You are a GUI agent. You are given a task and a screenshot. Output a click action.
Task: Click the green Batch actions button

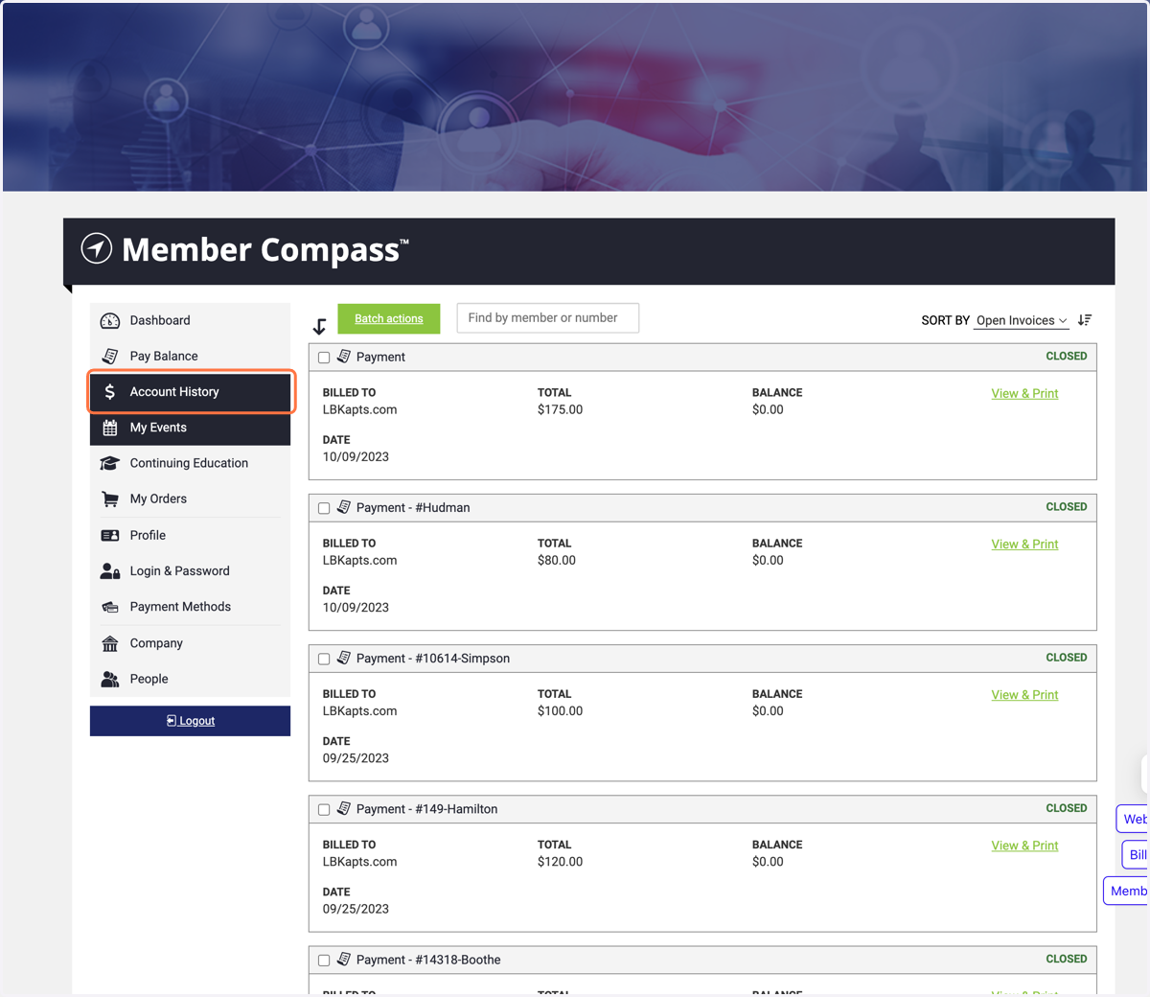388,318
